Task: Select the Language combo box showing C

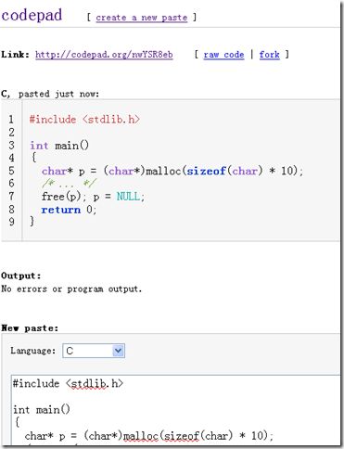Action: point(94,351)
